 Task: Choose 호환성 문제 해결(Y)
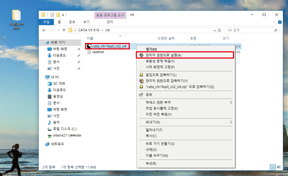(x=186, y=61)
